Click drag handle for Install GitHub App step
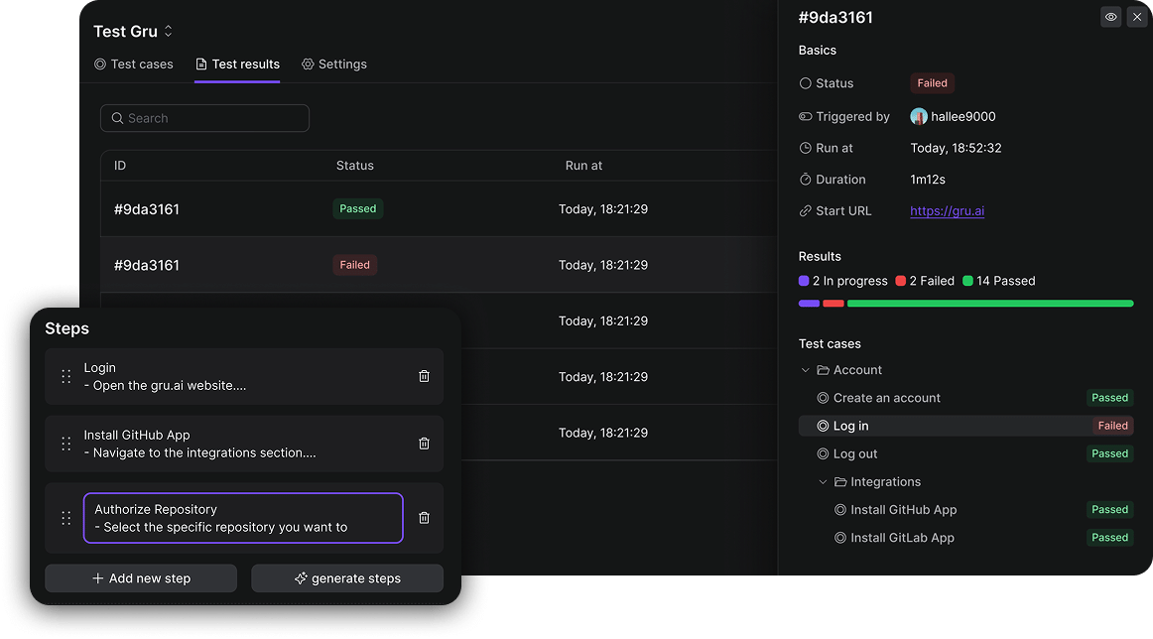The image size is (1153, 639). 66,444
